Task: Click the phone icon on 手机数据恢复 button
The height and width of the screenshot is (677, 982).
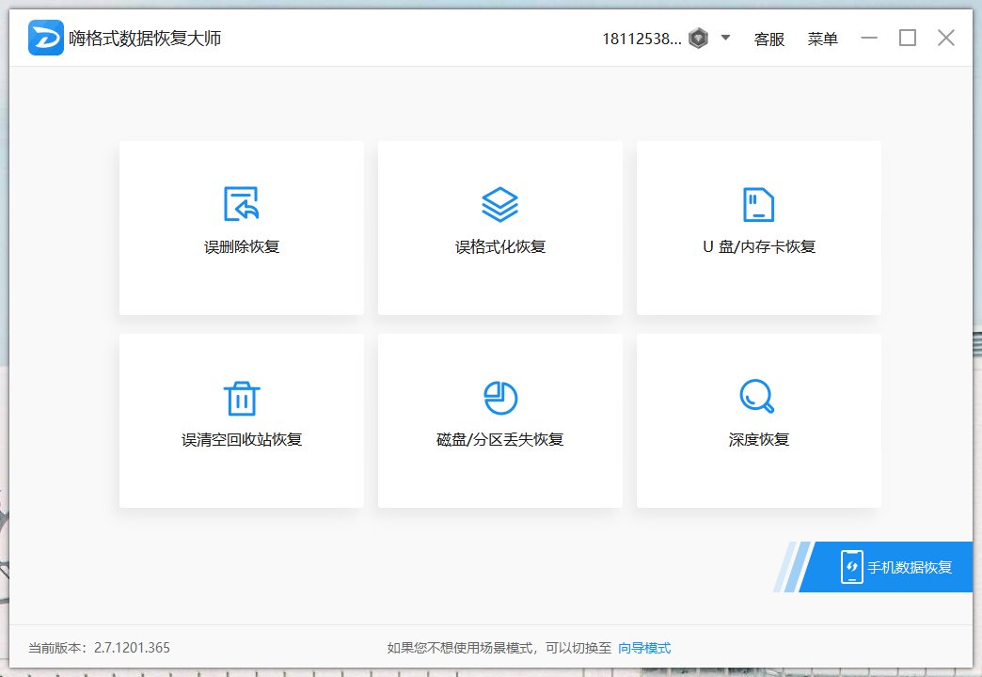Action: [x=851, y=566]
